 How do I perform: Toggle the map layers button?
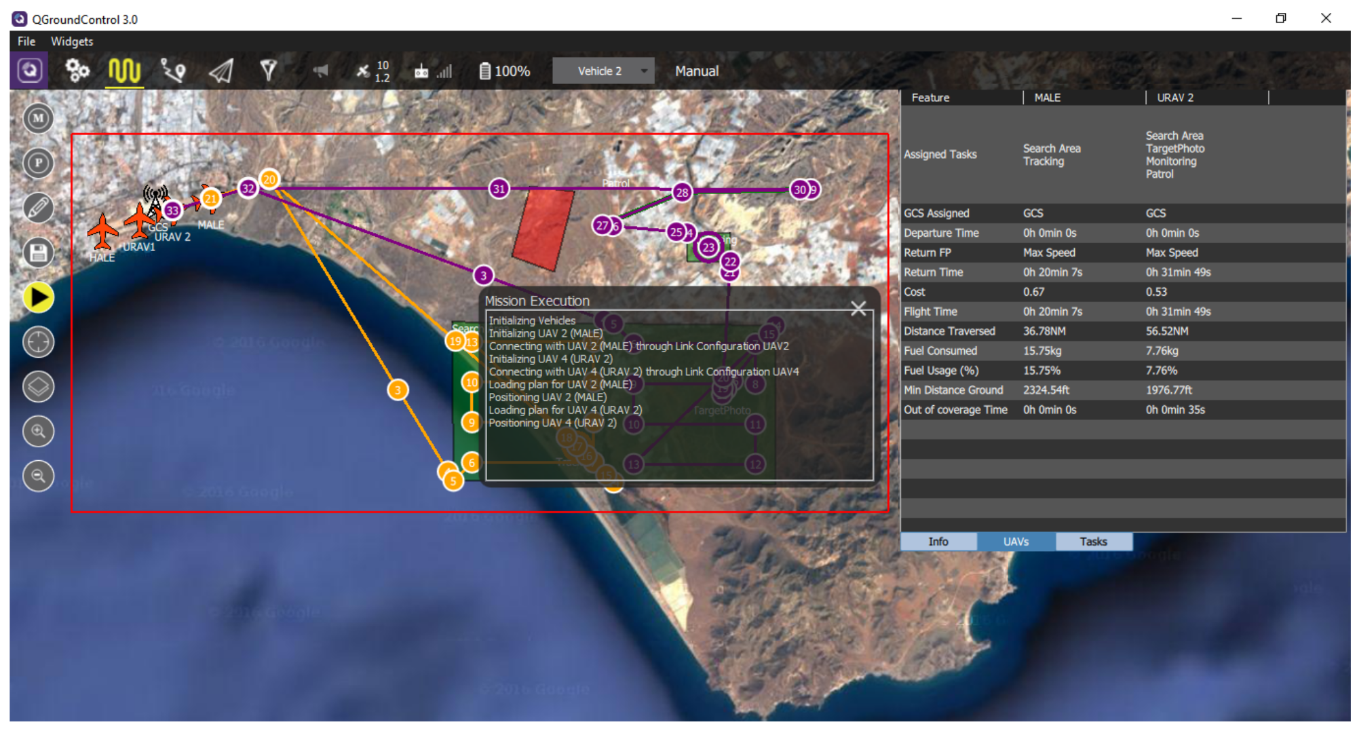click(x=39, y=387)
